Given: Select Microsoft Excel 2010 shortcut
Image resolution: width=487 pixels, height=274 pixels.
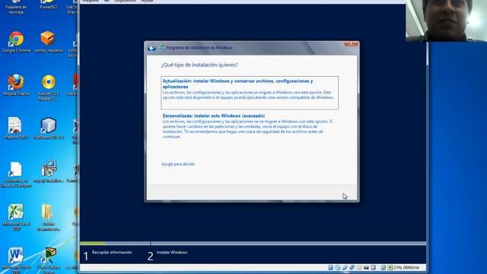Looking at the screenshot, I should click(16, 217).
